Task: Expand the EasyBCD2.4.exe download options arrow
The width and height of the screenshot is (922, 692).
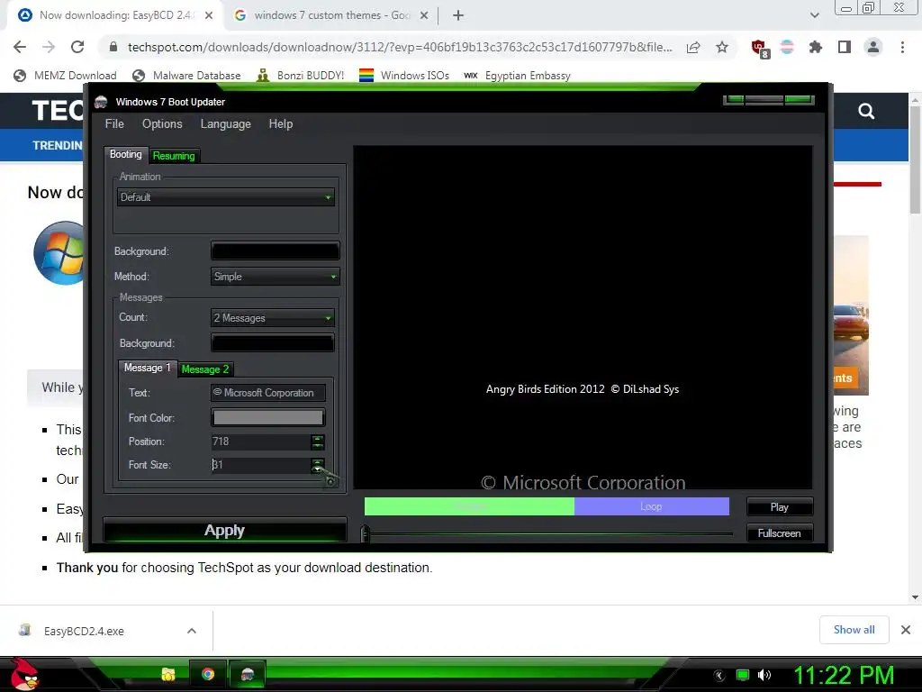Action: click(192, 631)
